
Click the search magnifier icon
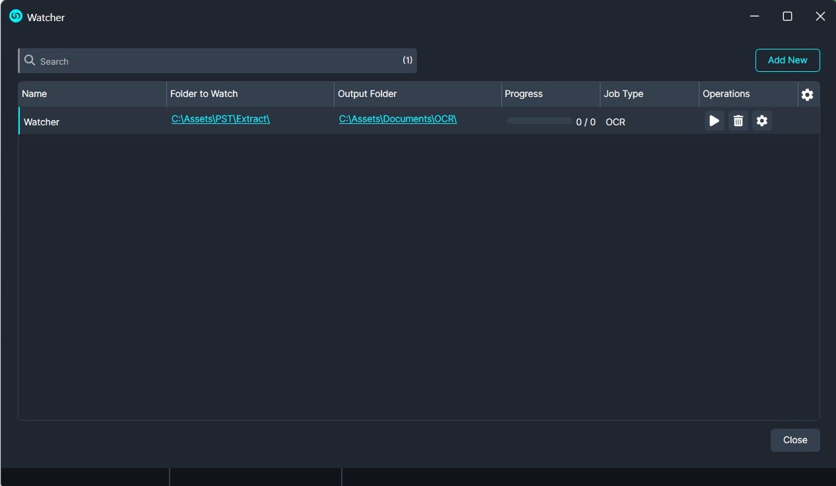click(30, 61)
